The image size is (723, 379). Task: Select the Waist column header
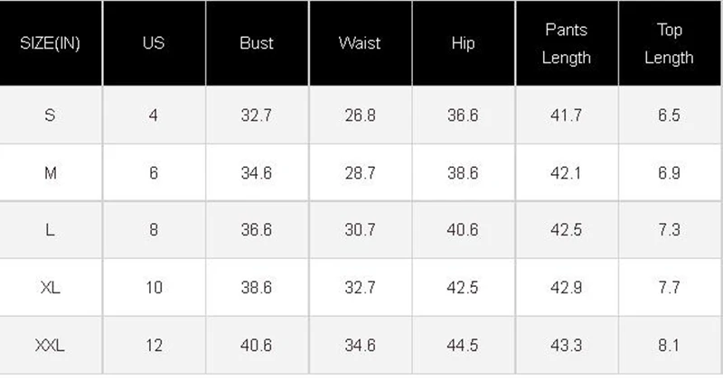click(x=360, y=43)
